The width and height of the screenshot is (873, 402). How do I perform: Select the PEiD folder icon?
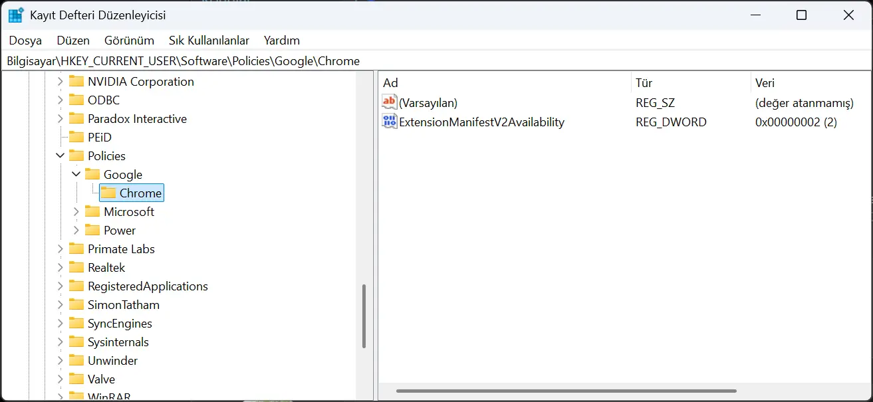(76, 138)
